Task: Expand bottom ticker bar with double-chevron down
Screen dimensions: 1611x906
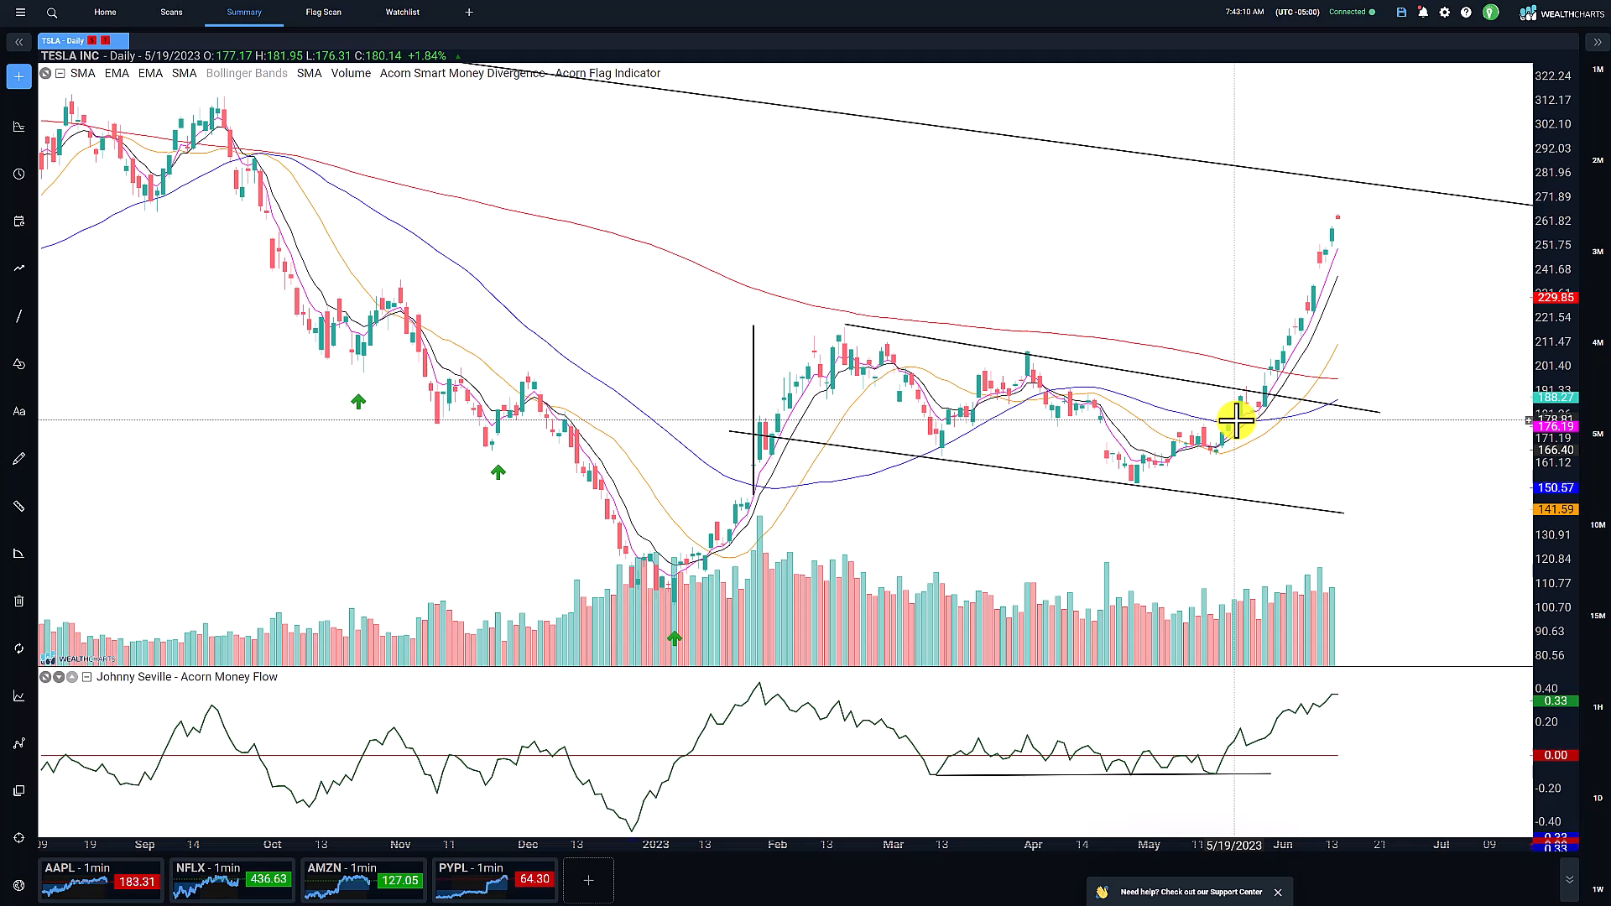Action: [x=1569, y=880]
